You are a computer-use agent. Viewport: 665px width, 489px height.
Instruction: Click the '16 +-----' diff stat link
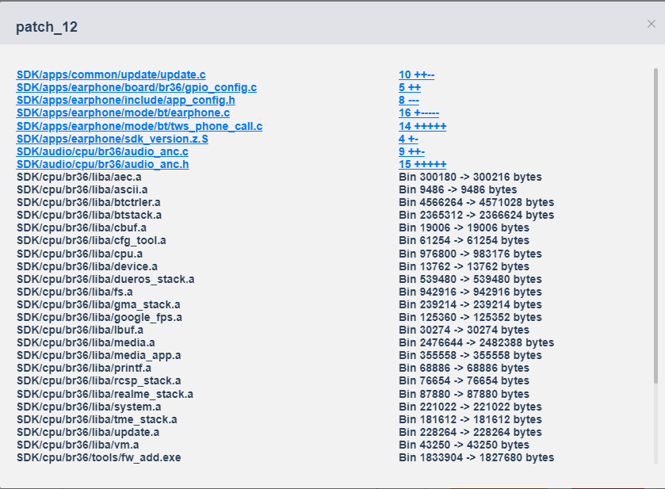419,113
